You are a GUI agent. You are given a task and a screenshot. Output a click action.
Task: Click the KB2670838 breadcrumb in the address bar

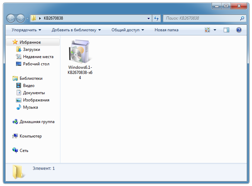click(x=54, y=18)
